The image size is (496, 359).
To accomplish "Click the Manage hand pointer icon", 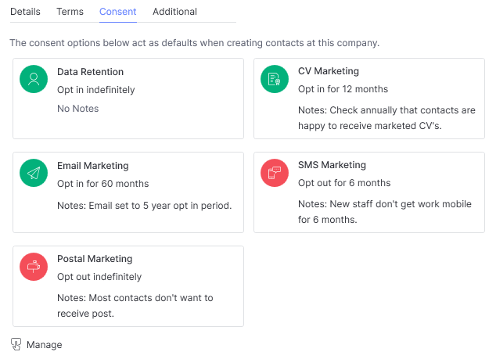I will click(16, 344).
